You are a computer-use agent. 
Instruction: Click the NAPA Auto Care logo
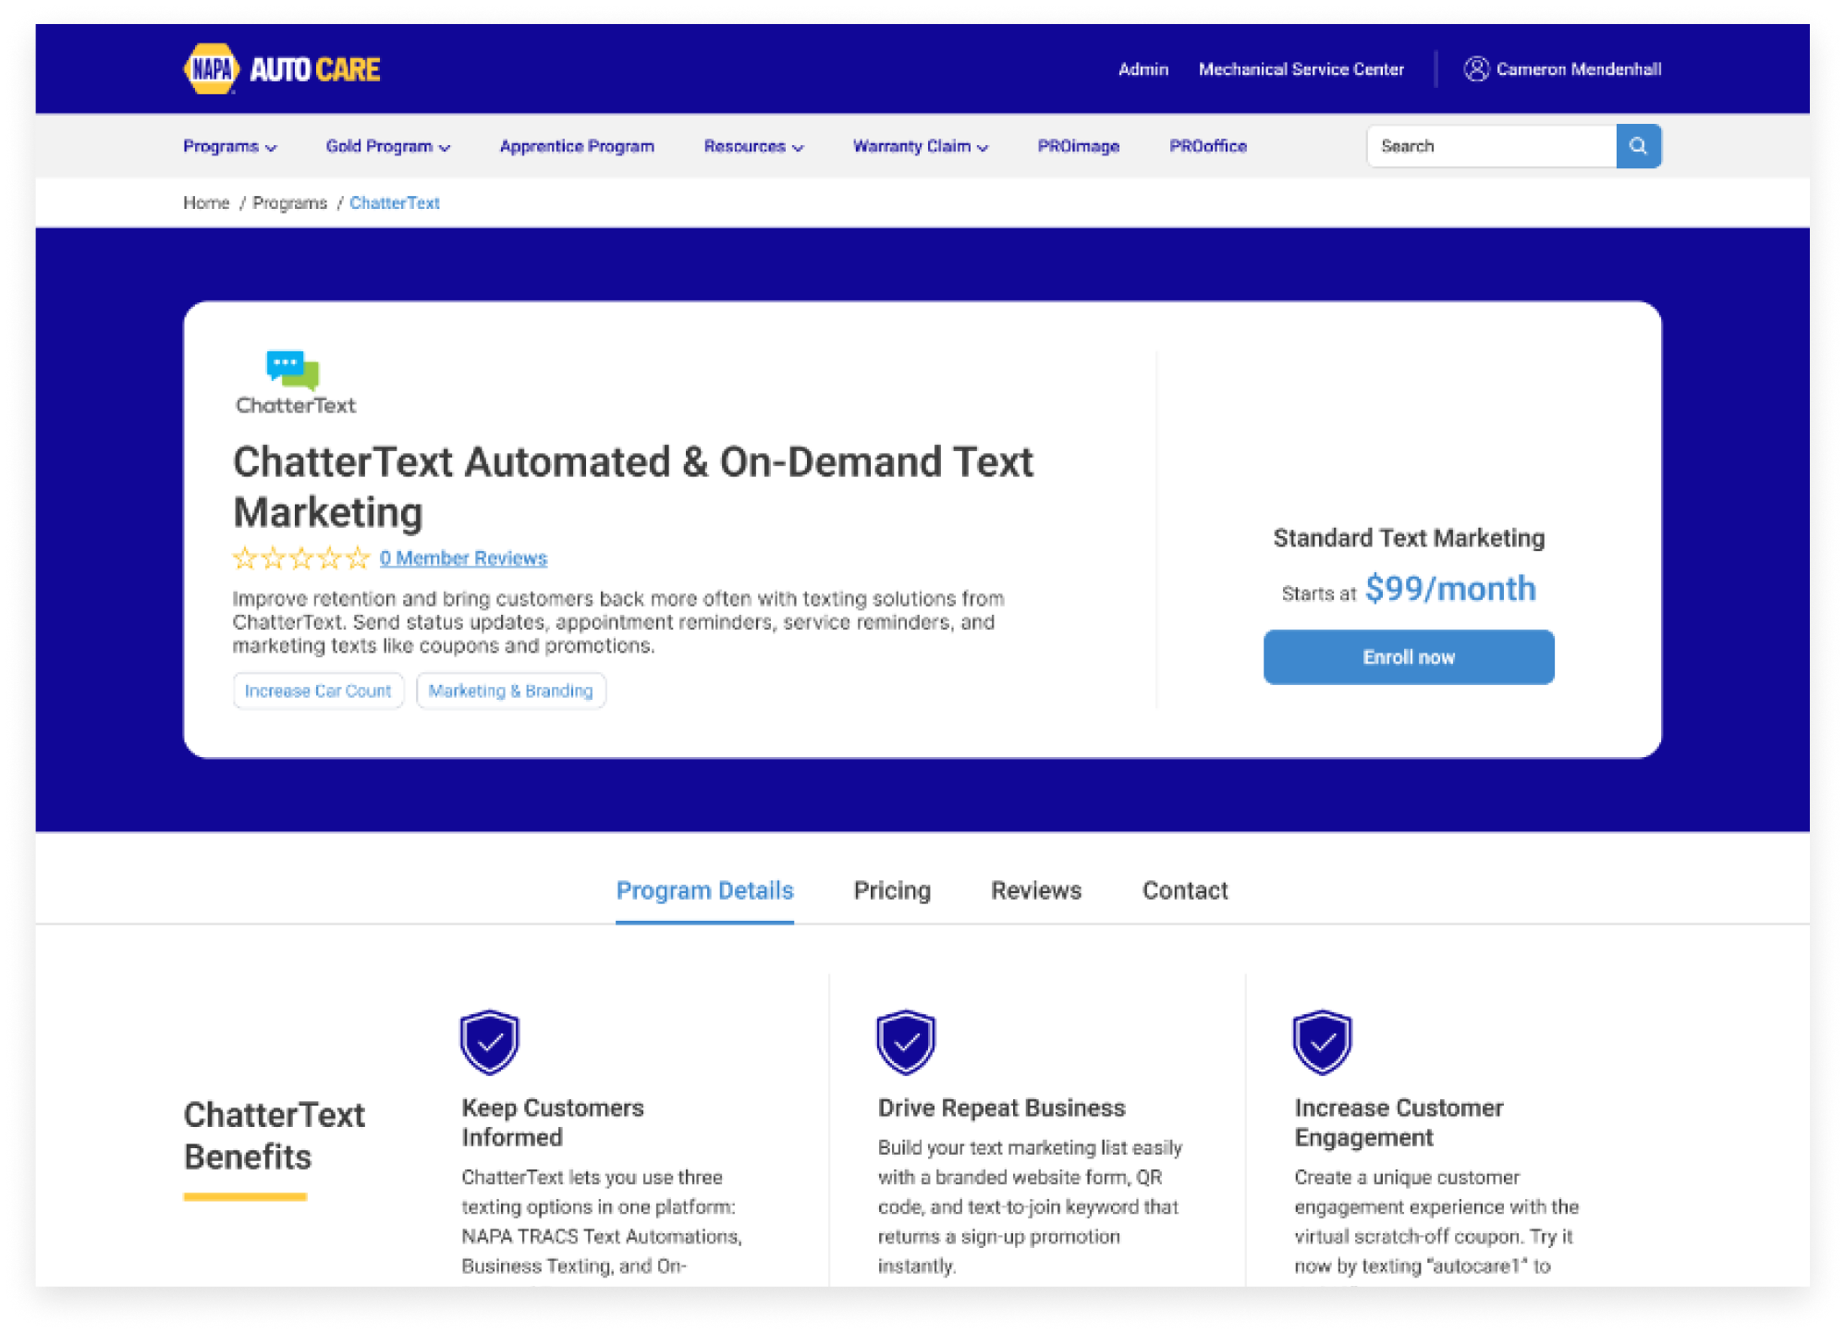(282, 68)
